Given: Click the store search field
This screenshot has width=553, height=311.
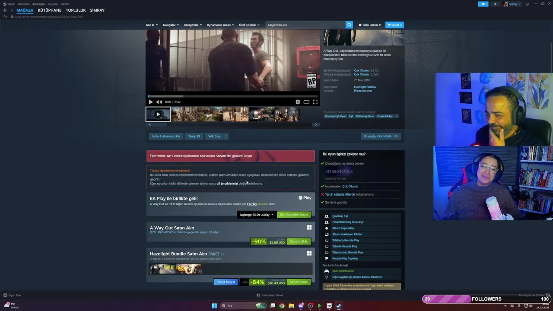Looking at the screenshot, I should (305, 25).
